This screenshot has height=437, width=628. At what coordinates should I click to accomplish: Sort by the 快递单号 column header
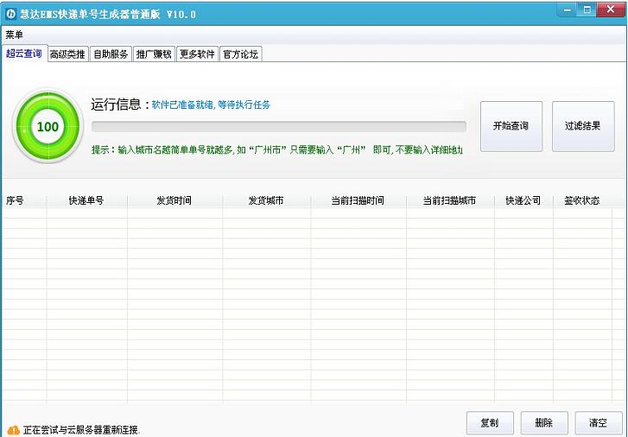point(86,200)
